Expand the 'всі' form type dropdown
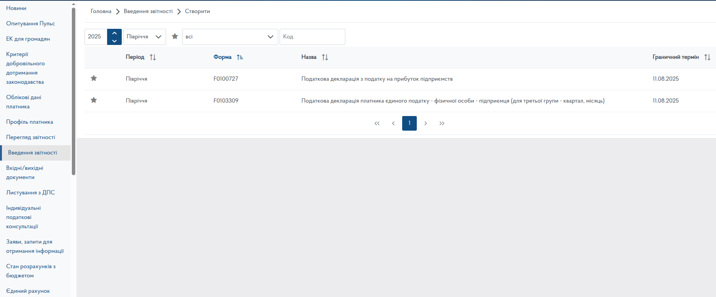This screenshot has width=716, height=297. click(x=230, y=37)
